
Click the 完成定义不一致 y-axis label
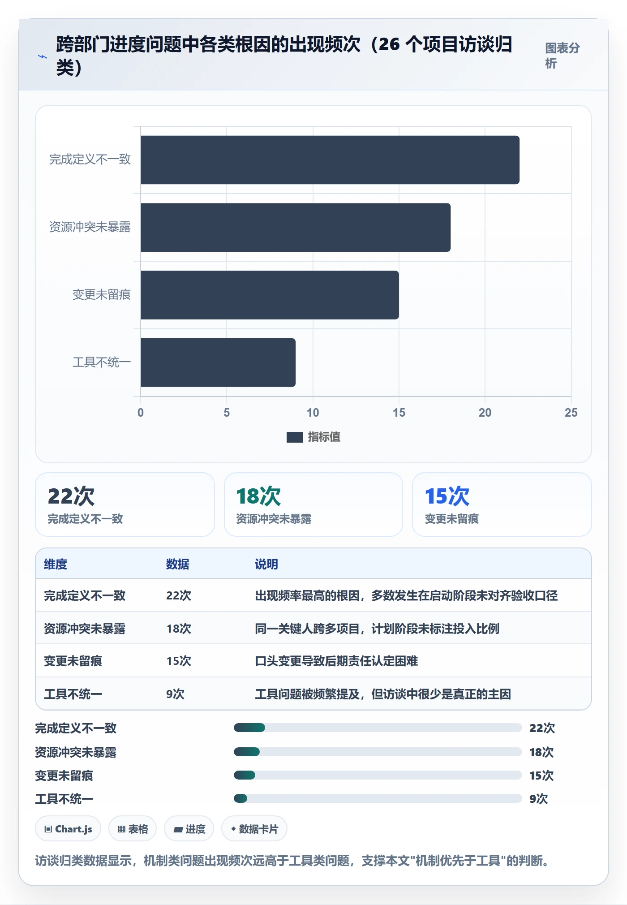click(90, 159)
